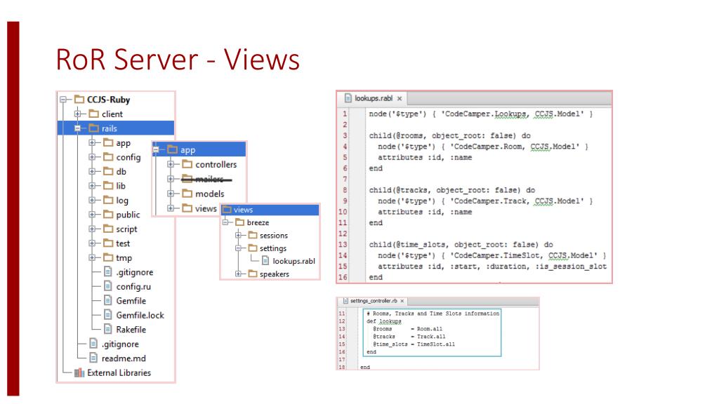Expand the script folder node
The image size is (719, 404).
[x=92, y=229]
